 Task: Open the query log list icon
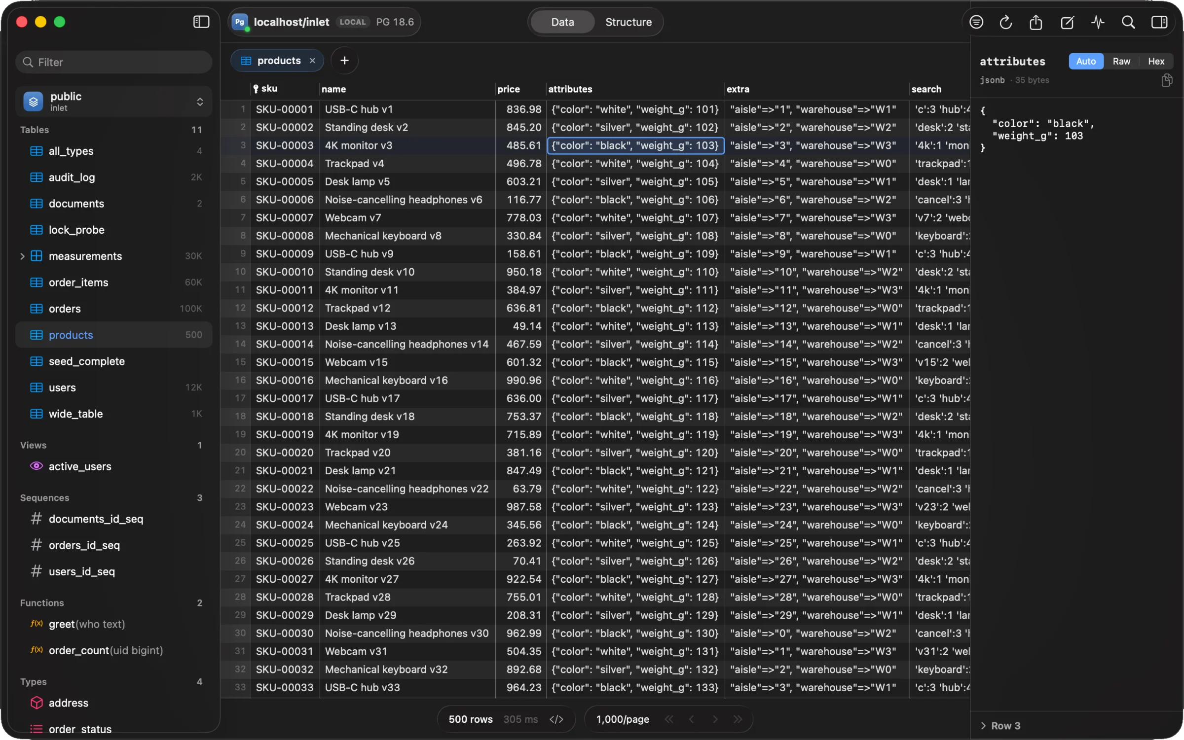pos(976,22)
